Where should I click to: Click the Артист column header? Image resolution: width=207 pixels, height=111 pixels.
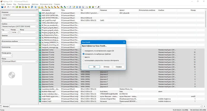[x=128, y=10]
